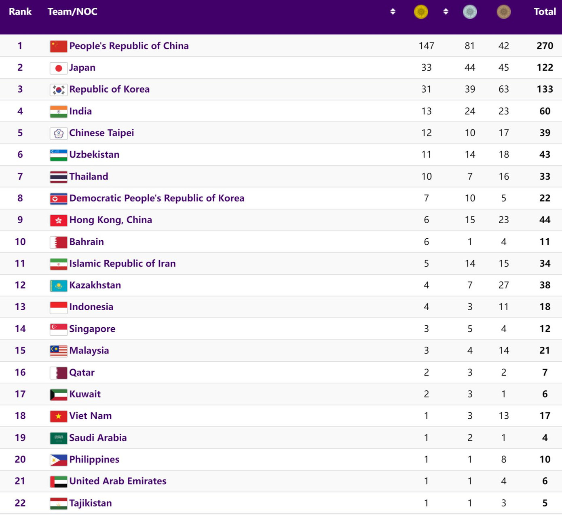Select the Team/NOC column header
562x515 pixels.
coord(72,12)
